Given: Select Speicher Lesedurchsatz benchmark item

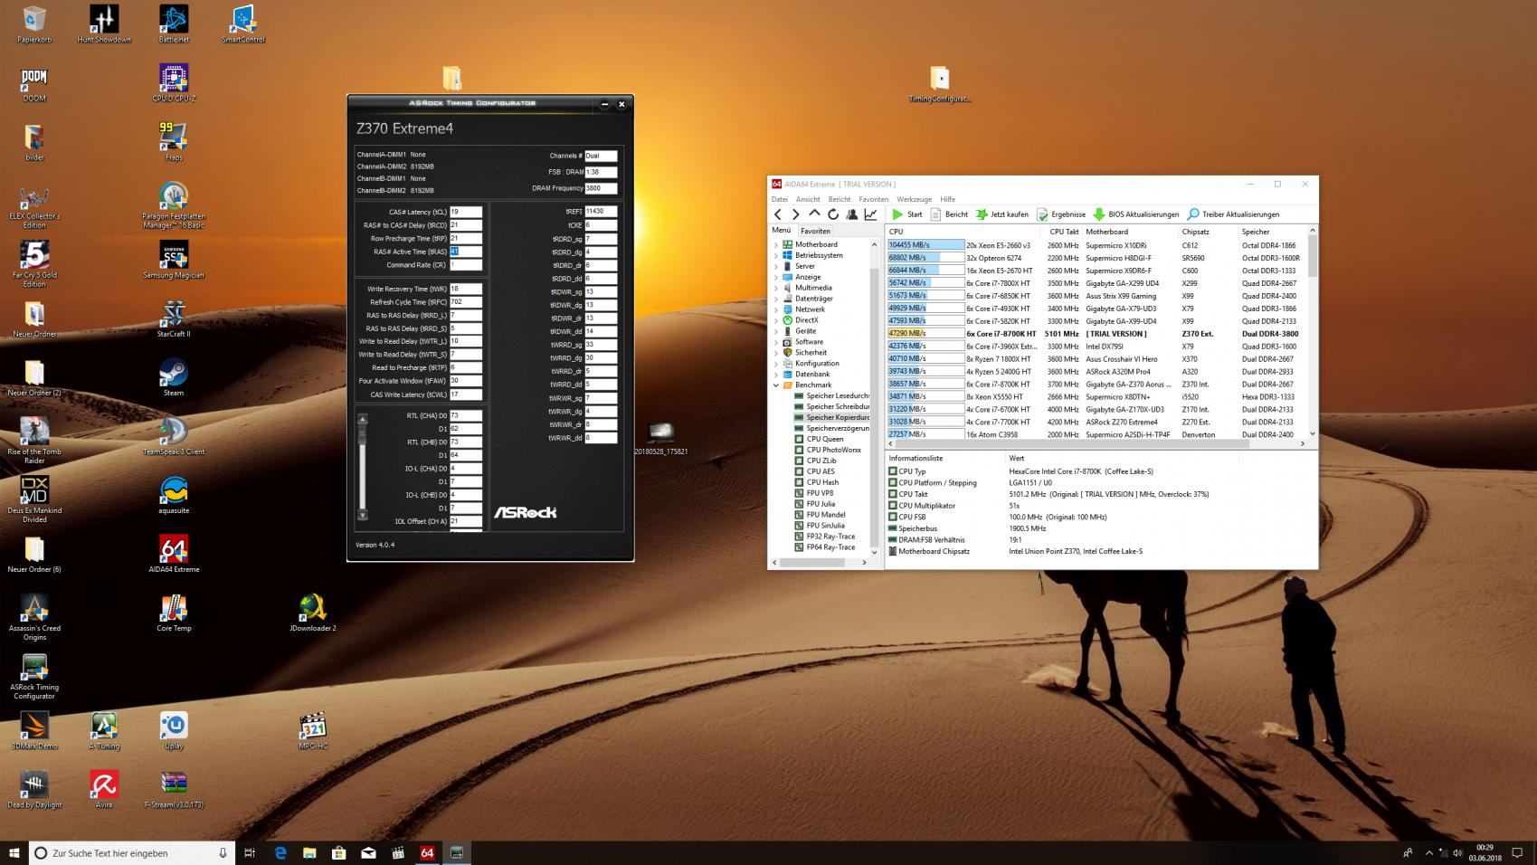Looking at the screenshot, I should (x=831, y=396).
